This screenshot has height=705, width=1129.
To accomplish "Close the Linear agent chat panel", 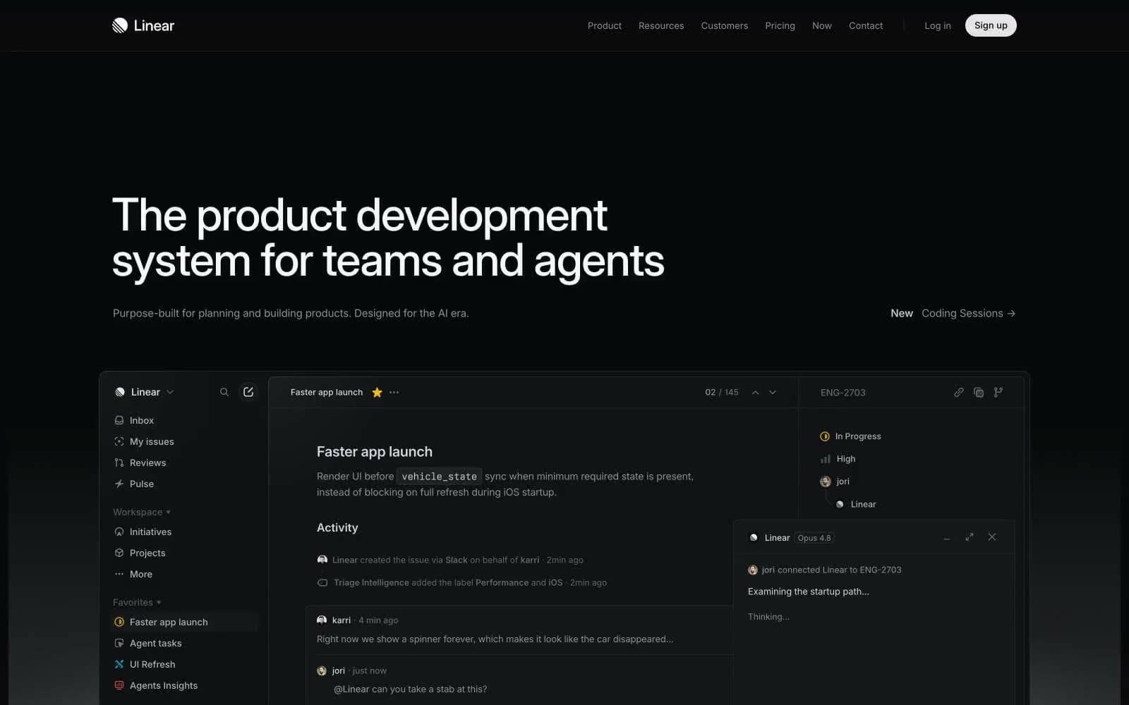I will (x=992, y=537).
